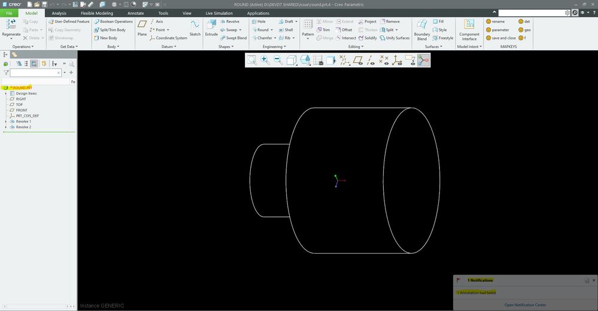Start a new Sketch
Viewport: 598px width, 311px height.
[195, 28]
